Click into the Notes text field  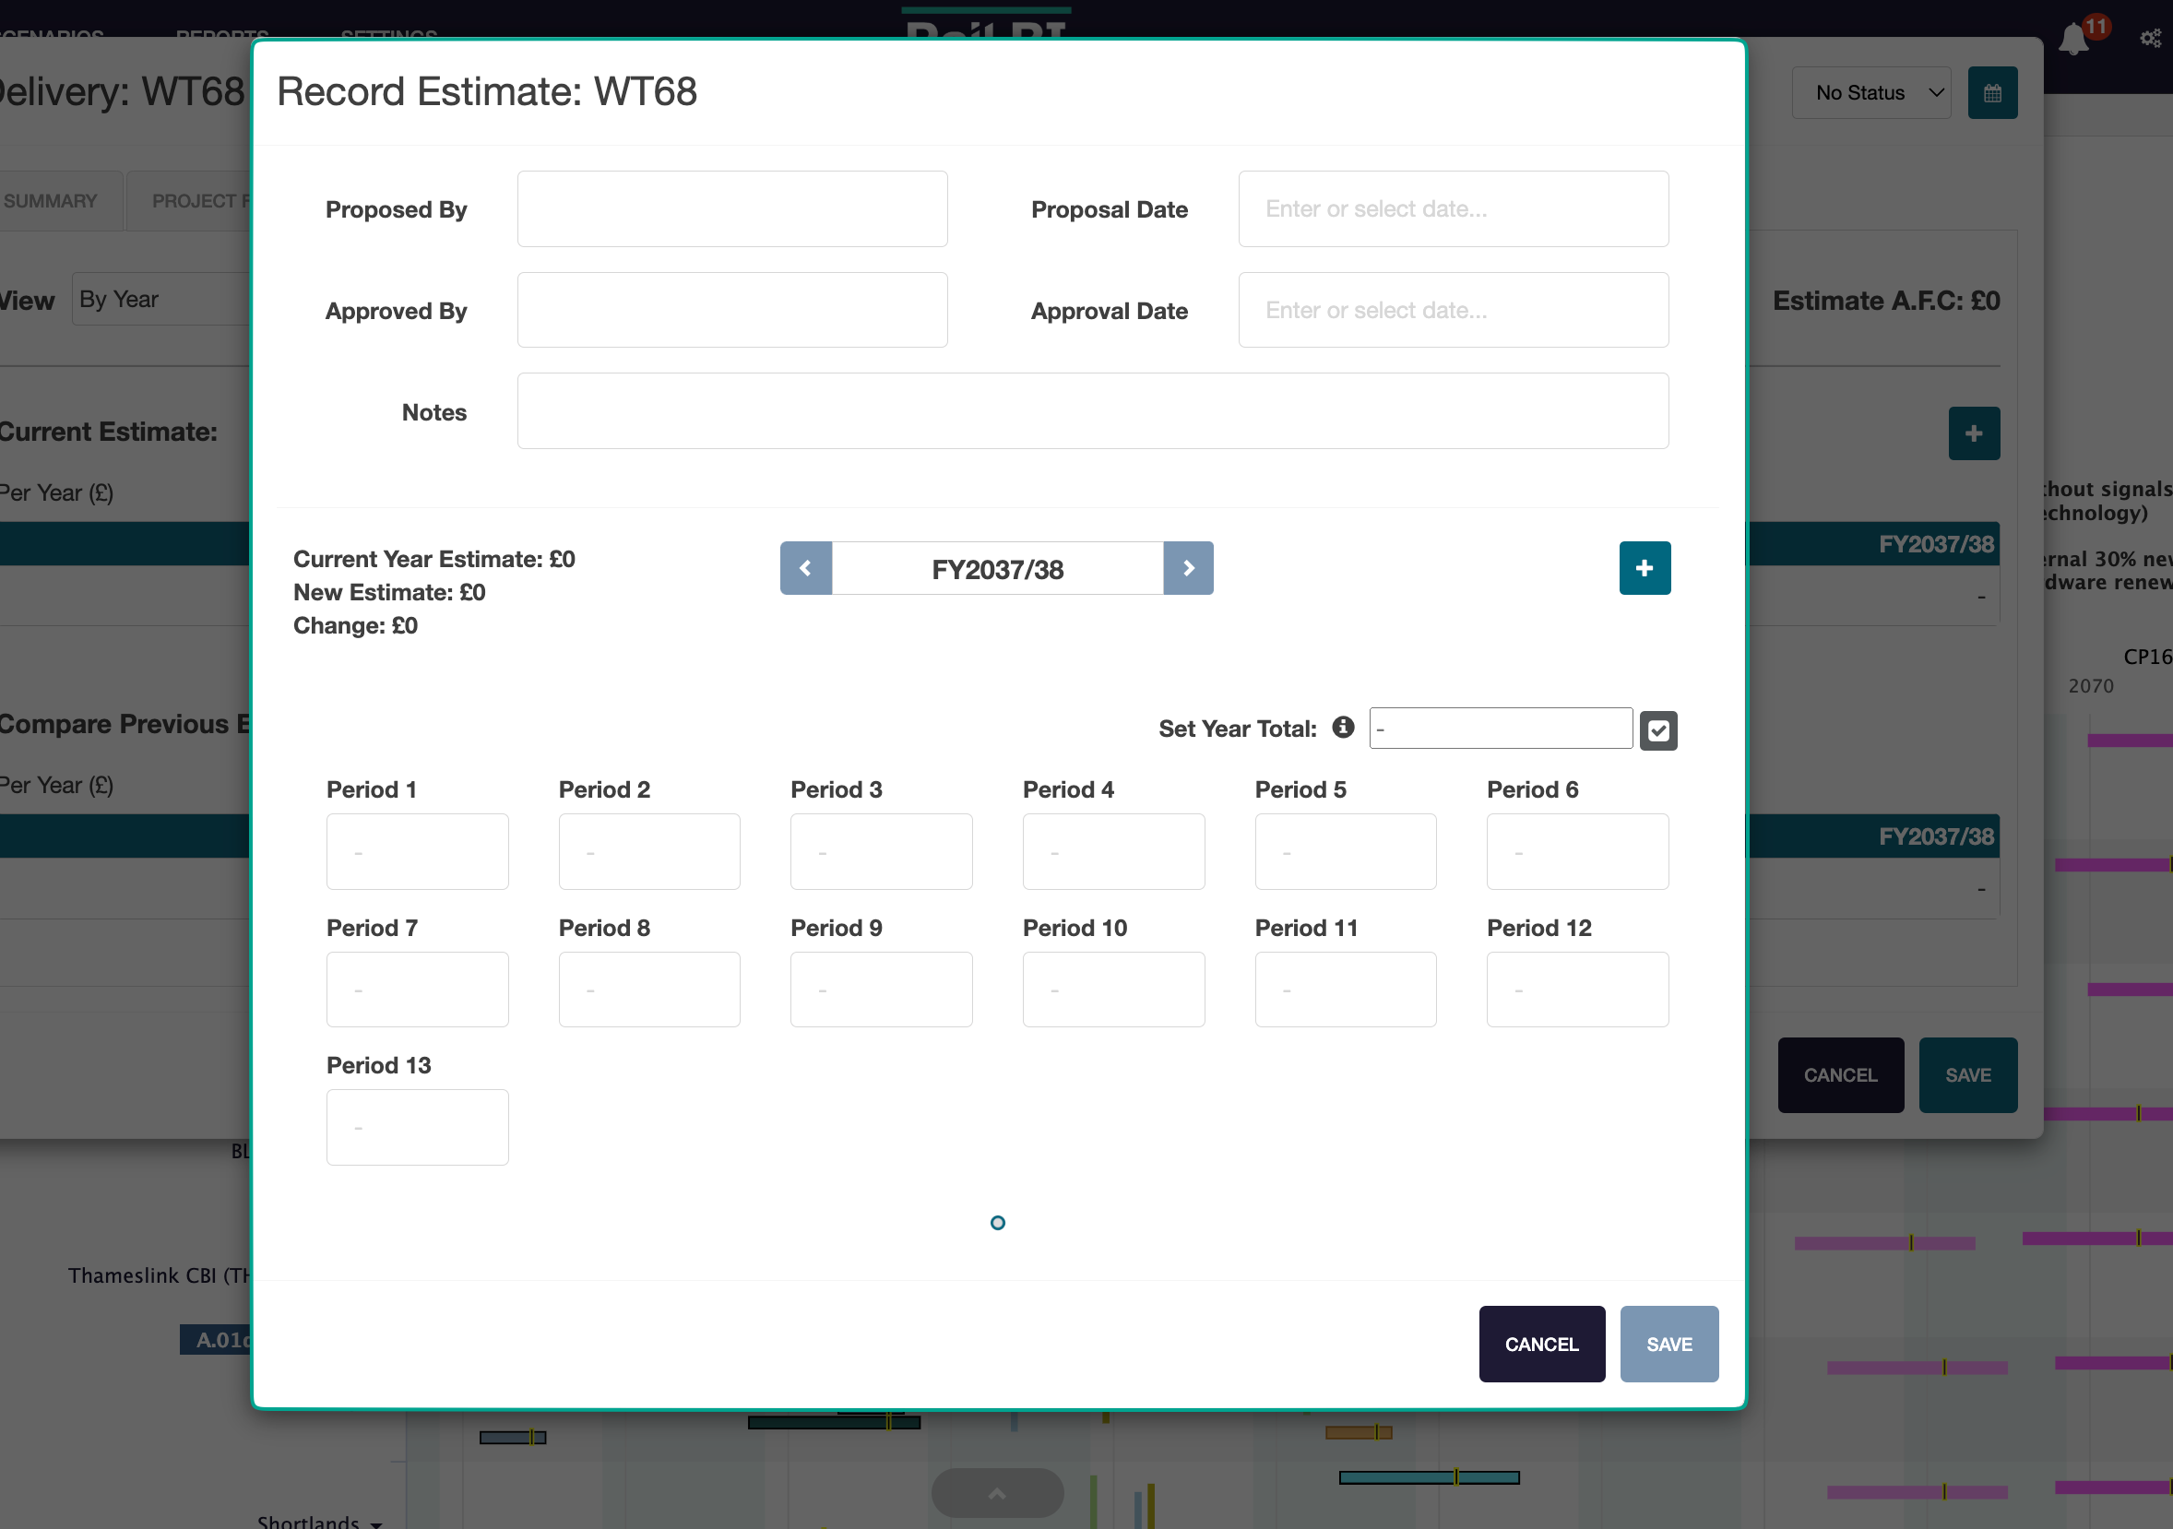[1092, 410]
